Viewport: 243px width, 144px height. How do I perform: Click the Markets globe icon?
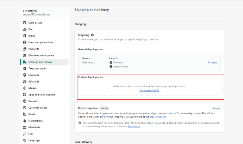(25, 88)
